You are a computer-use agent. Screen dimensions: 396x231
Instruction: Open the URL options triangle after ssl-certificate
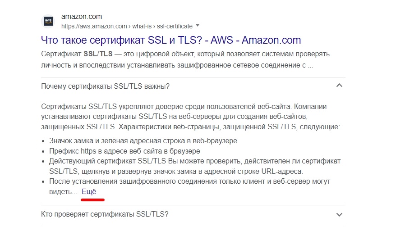click(198, 26)
